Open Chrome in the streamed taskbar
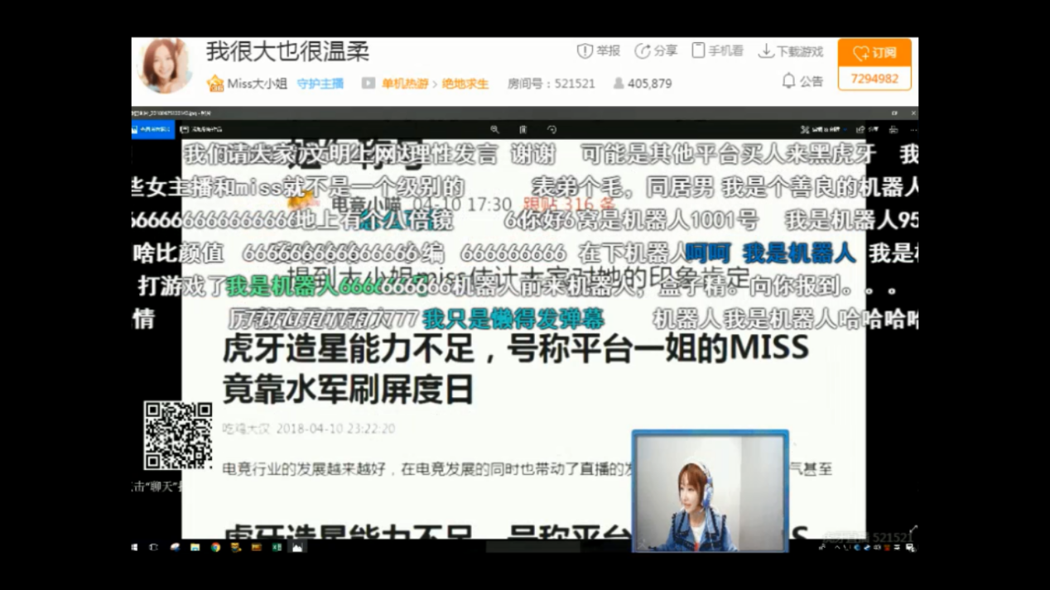Viewport: 1050px width, 590px height. (215, 547)
